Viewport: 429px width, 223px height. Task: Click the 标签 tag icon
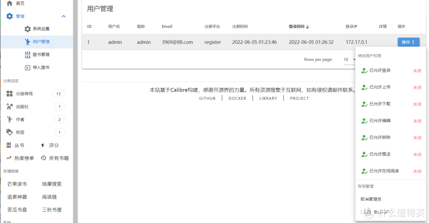pyautogui.click(x=10, y=132)
